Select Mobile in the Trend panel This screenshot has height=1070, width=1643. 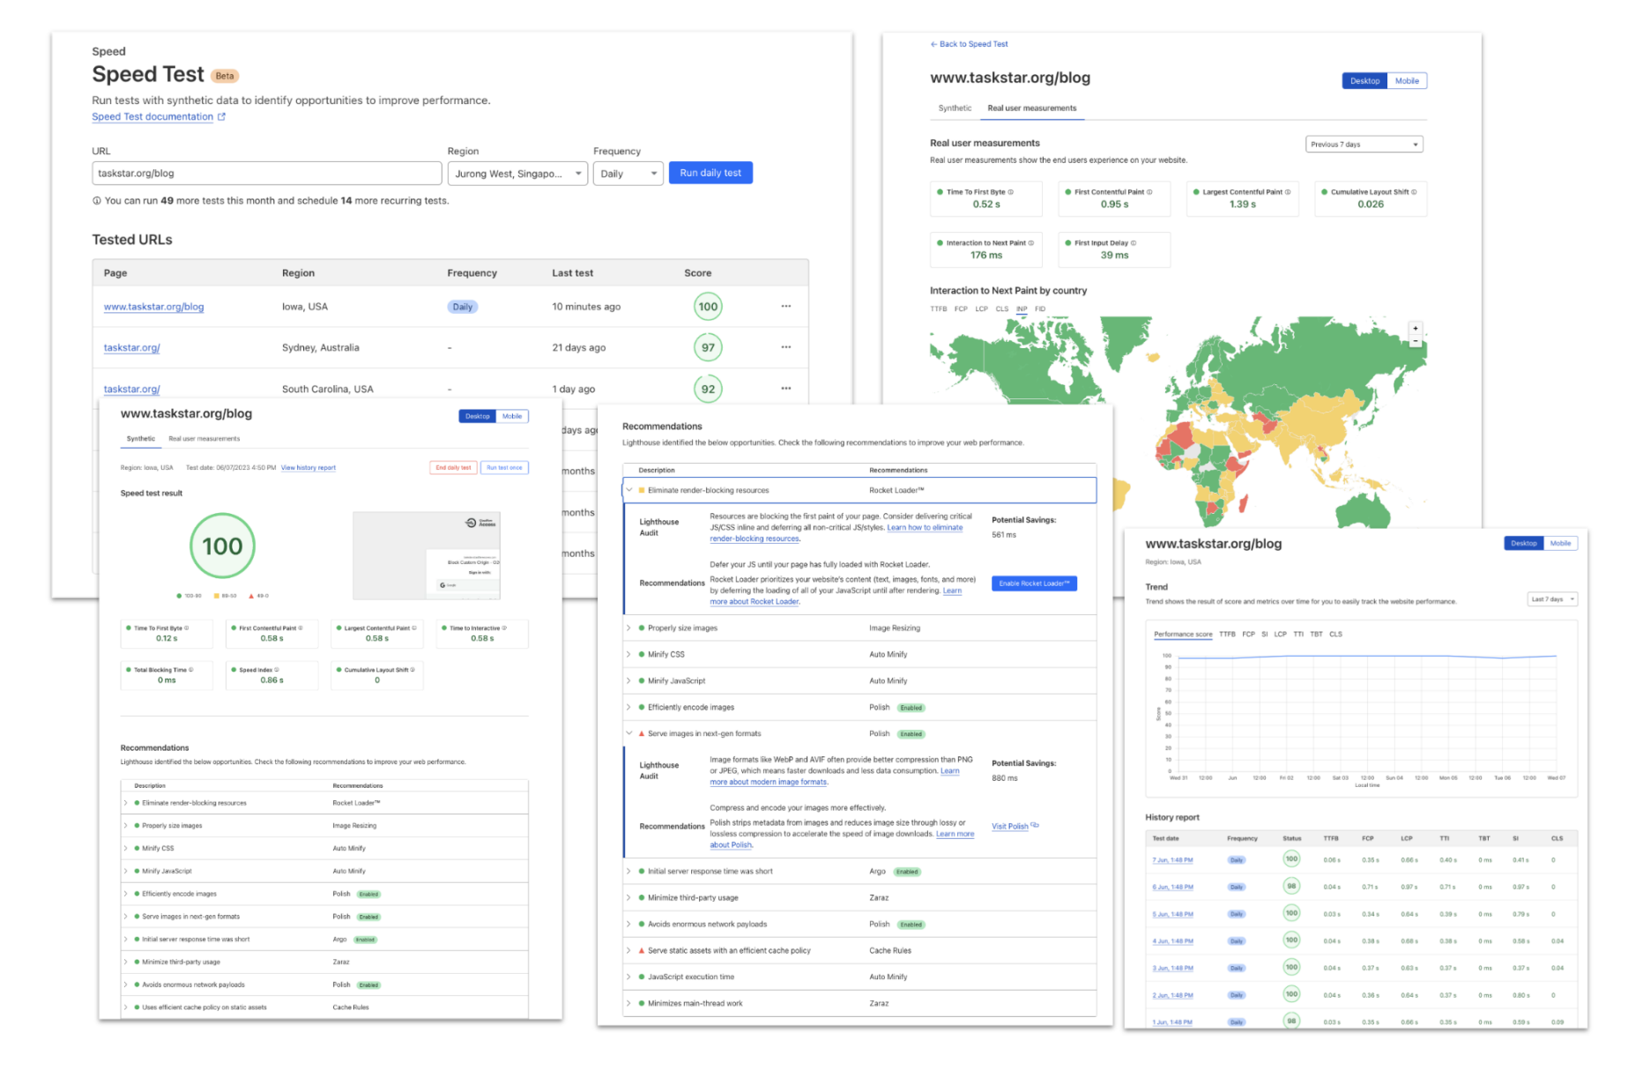[x=1560, y=543]
